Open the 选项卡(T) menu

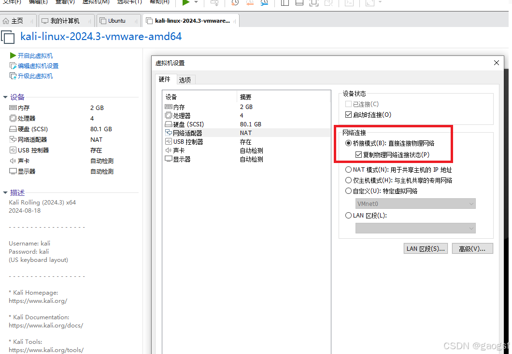[x=129, y=2]
